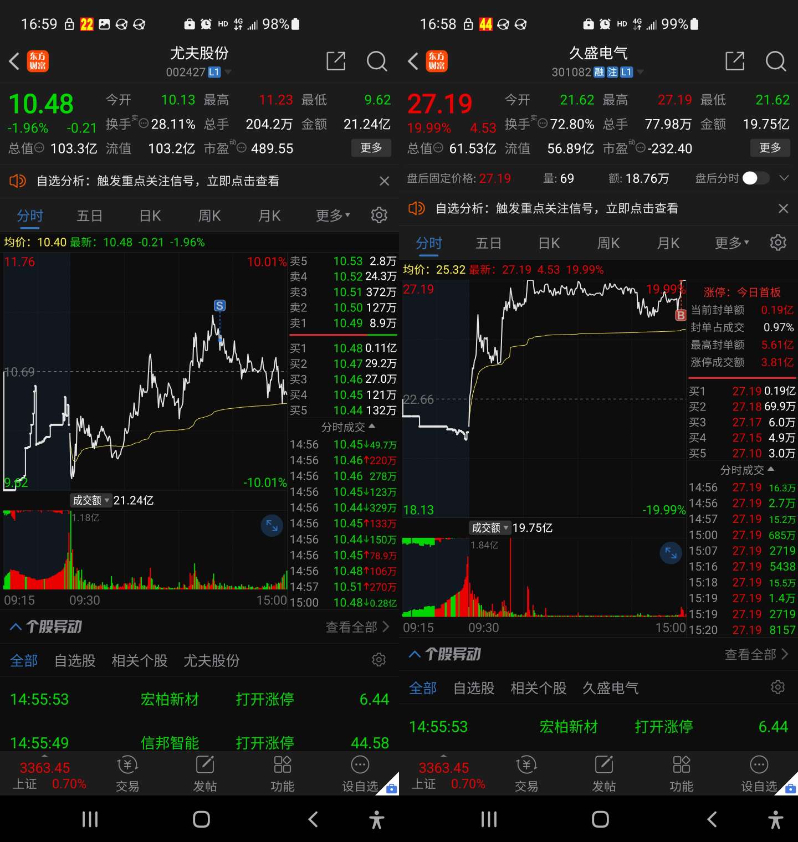The height and width of the screenshot is (842, 798).
Task: Tap the S sell marker on 尤夫股份 chart
Action: (x=219, y=306)
